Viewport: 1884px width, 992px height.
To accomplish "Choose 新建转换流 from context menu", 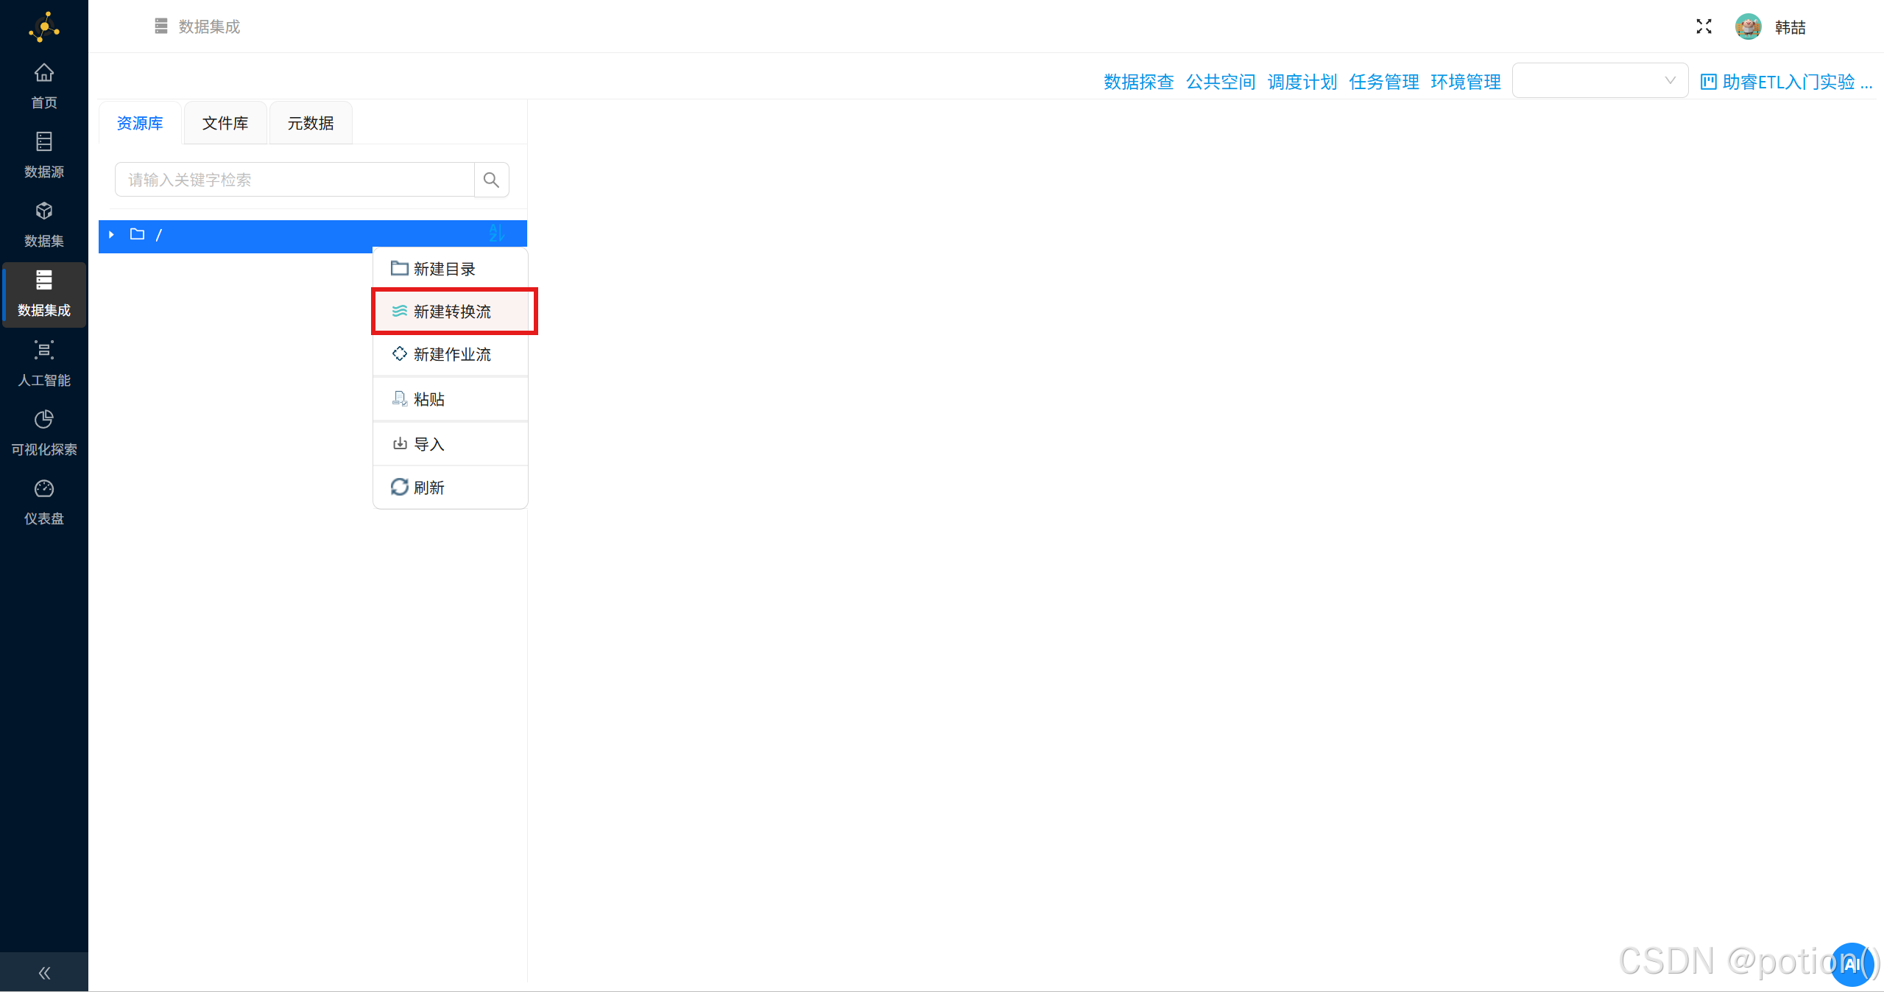I will pyautogui.click(x=451, y=312).
